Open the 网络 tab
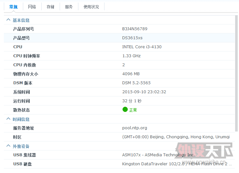 32,7
